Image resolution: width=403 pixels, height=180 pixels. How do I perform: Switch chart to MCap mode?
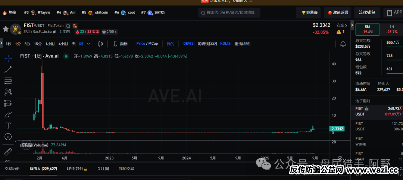pos(153,44)
